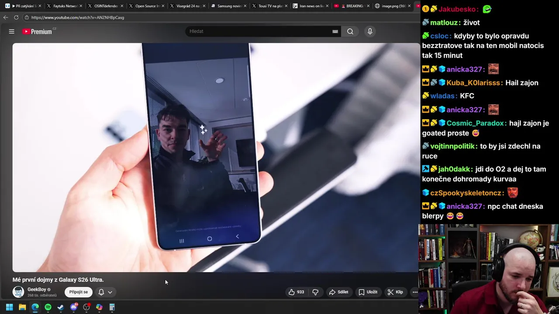
Task: Open the round red-badge app icon before Copilot
Action: (x=86, y=307)
